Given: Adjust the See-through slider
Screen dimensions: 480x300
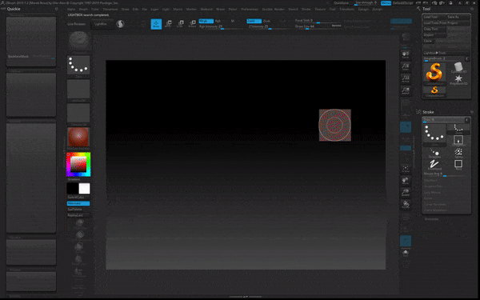Looking at the screenshot, I should 366,2.
